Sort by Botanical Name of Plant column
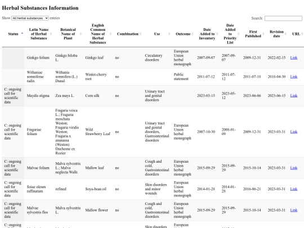This screenshot has height=228, width=304. click(68, 34)
